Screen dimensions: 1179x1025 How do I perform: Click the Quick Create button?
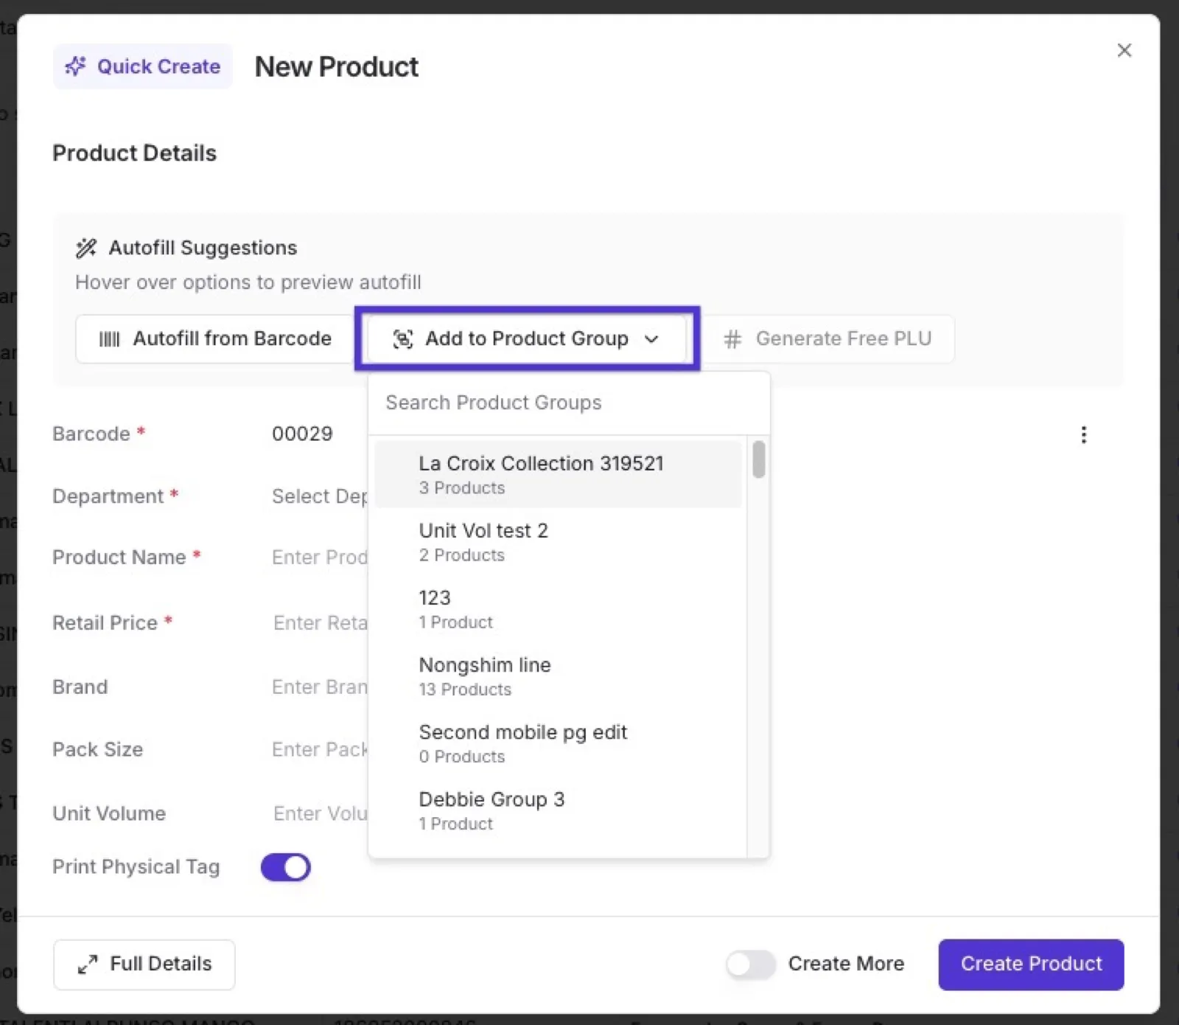pyautogui.click(x=143, y=66)
